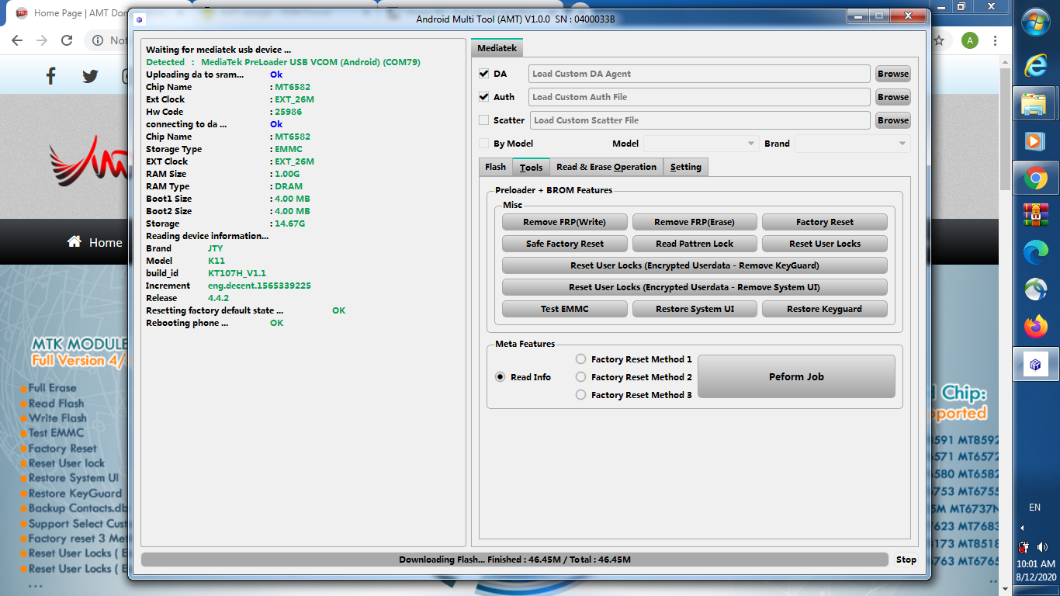1060x596 pixels.
Task: Click the Safe Factory Reset button
Action: (564, 244)
